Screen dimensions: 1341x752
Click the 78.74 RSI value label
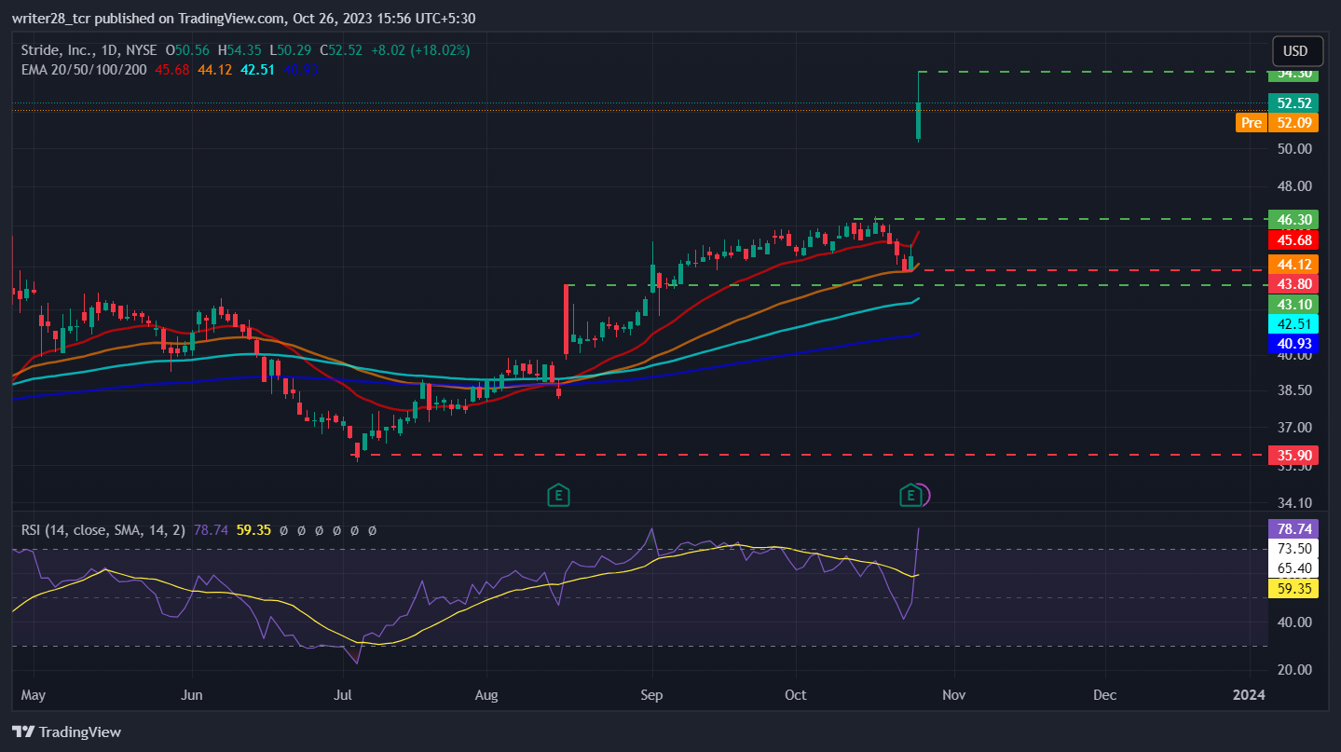click(x=1293, y=528)
